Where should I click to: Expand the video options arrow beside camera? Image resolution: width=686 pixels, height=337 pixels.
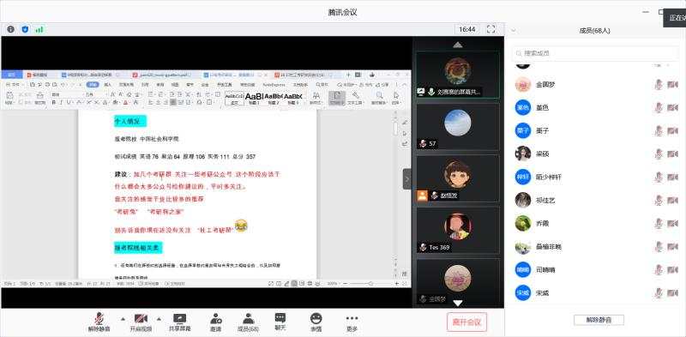pyautogui.click(x=159, y=319)
